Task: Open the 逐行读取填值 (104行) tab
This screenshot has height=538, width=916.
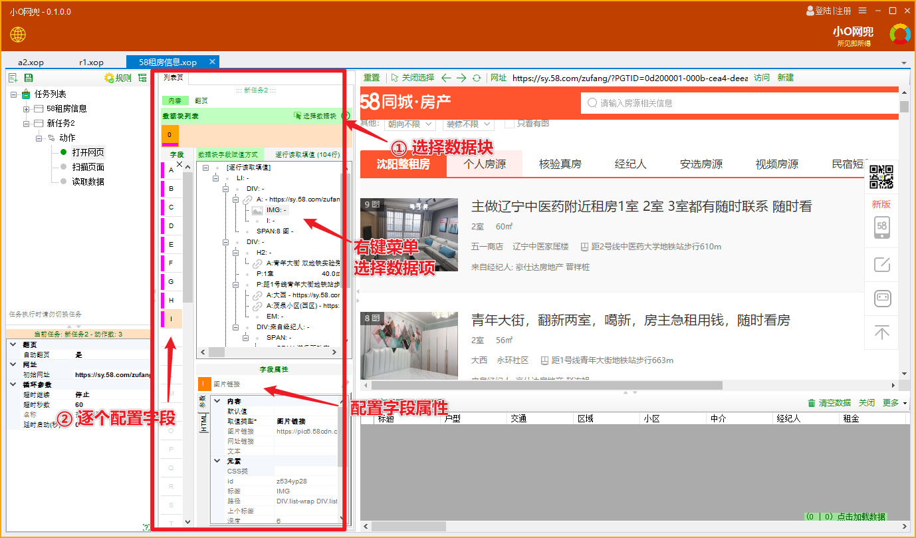Action: click(308, 154)
